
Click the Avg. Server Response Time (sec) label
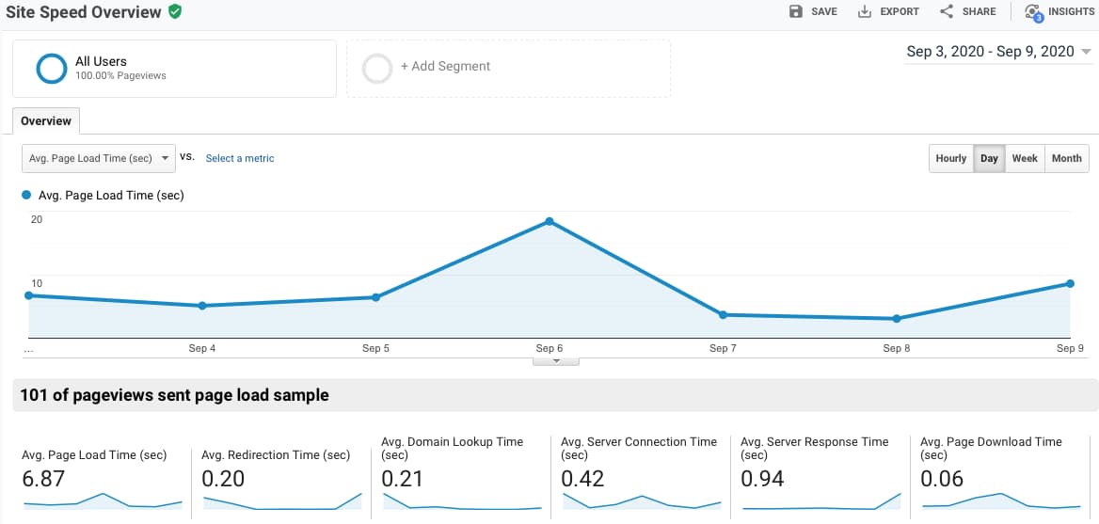pos(815,449)
